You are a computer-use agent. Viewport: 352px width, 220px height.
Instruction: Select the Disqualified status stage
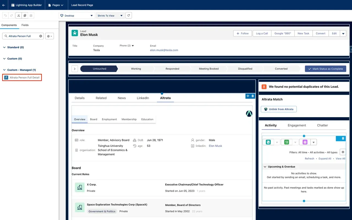click(x=245, y=69)
